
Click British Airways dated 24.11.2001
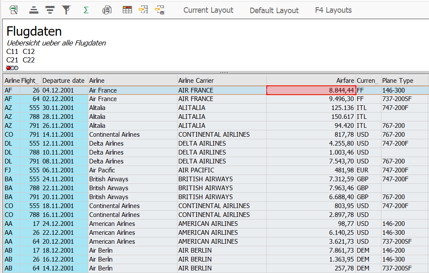tap(133, 179)
